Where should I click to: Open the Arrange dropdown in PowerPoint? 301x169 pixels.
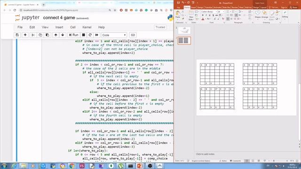(265, 15)
